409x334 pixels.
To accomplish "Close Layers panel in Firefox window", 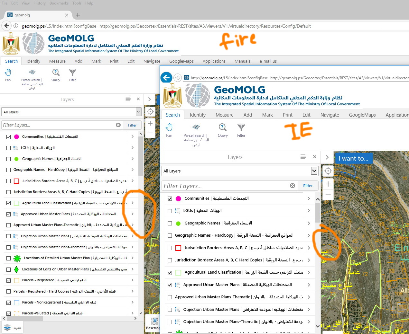I will click(x=138, y=99).
